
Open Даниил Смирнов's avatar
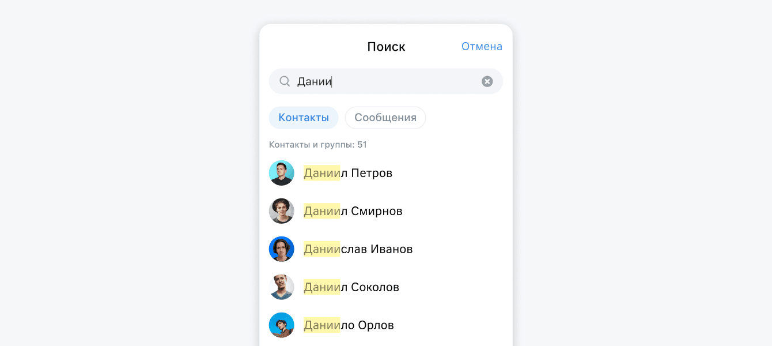tap(282, 211)
